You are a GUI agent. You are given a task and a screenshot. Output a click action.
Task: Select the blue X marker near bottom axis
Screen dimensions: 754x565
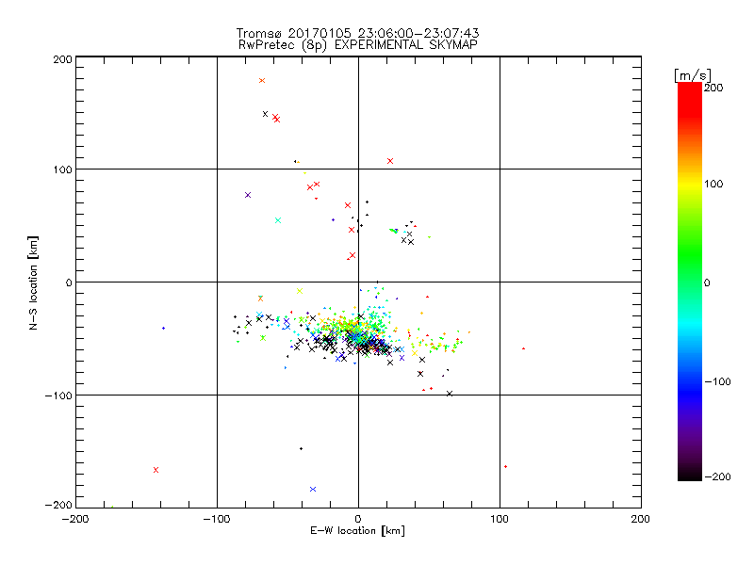click(313, 489)
